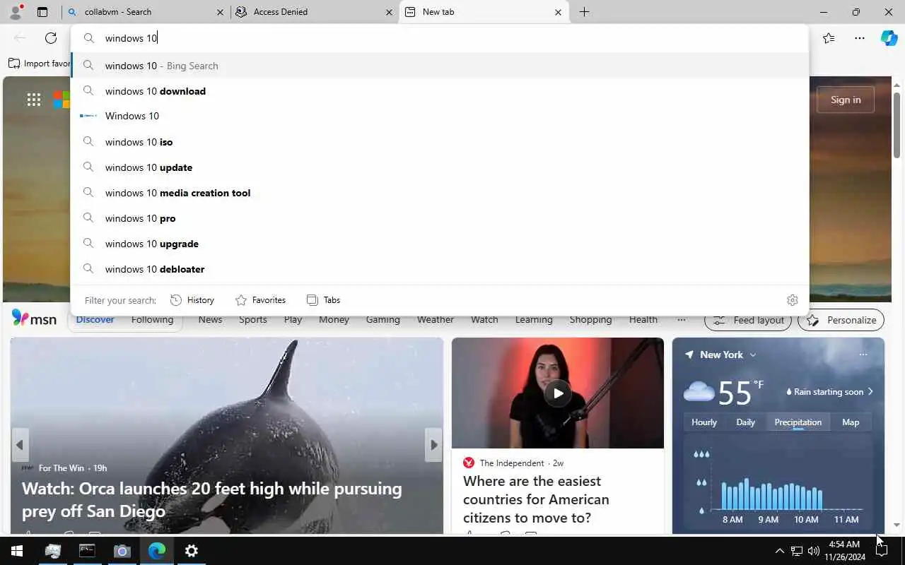The image size is (905, 565).
Task: Open the Feed layout options
Action: click(x=748, y=320)
